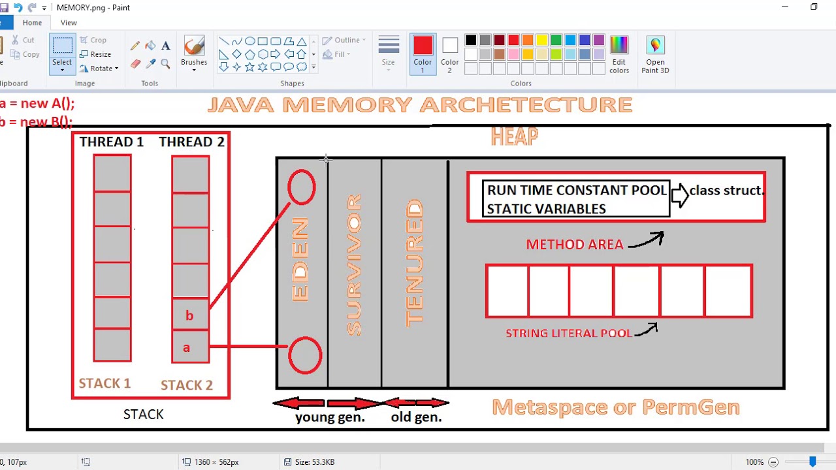Choose the Line shape
The height and width of the screenshot is (470, 836).
coord(223,41)
